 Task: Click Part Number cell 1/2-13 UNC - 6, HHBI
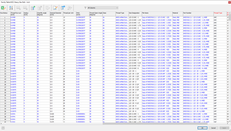pyautogui.click(x=198, y=68)
